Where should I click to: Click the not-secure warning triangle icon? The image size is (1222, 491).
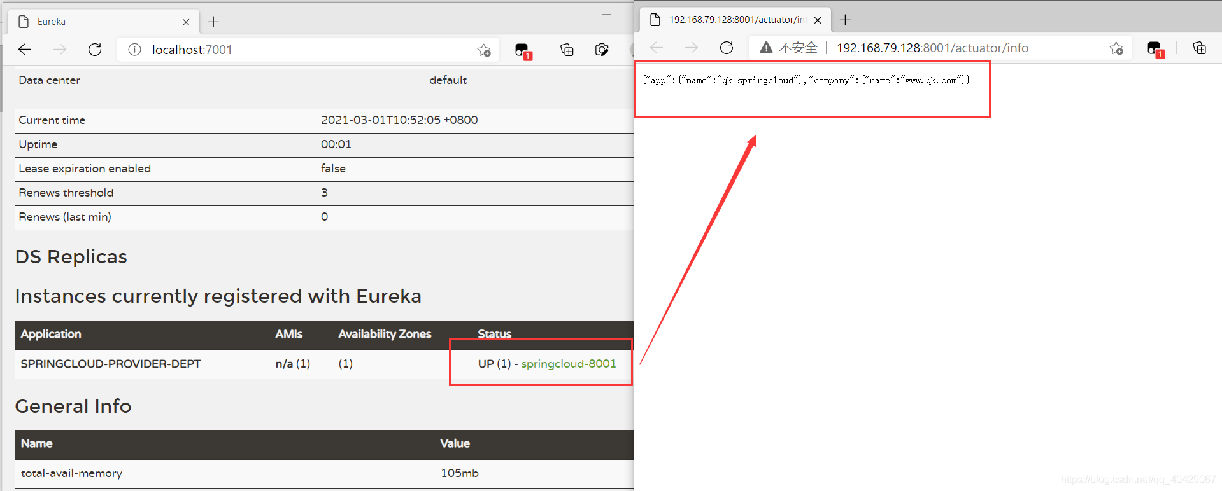(766, 48)
